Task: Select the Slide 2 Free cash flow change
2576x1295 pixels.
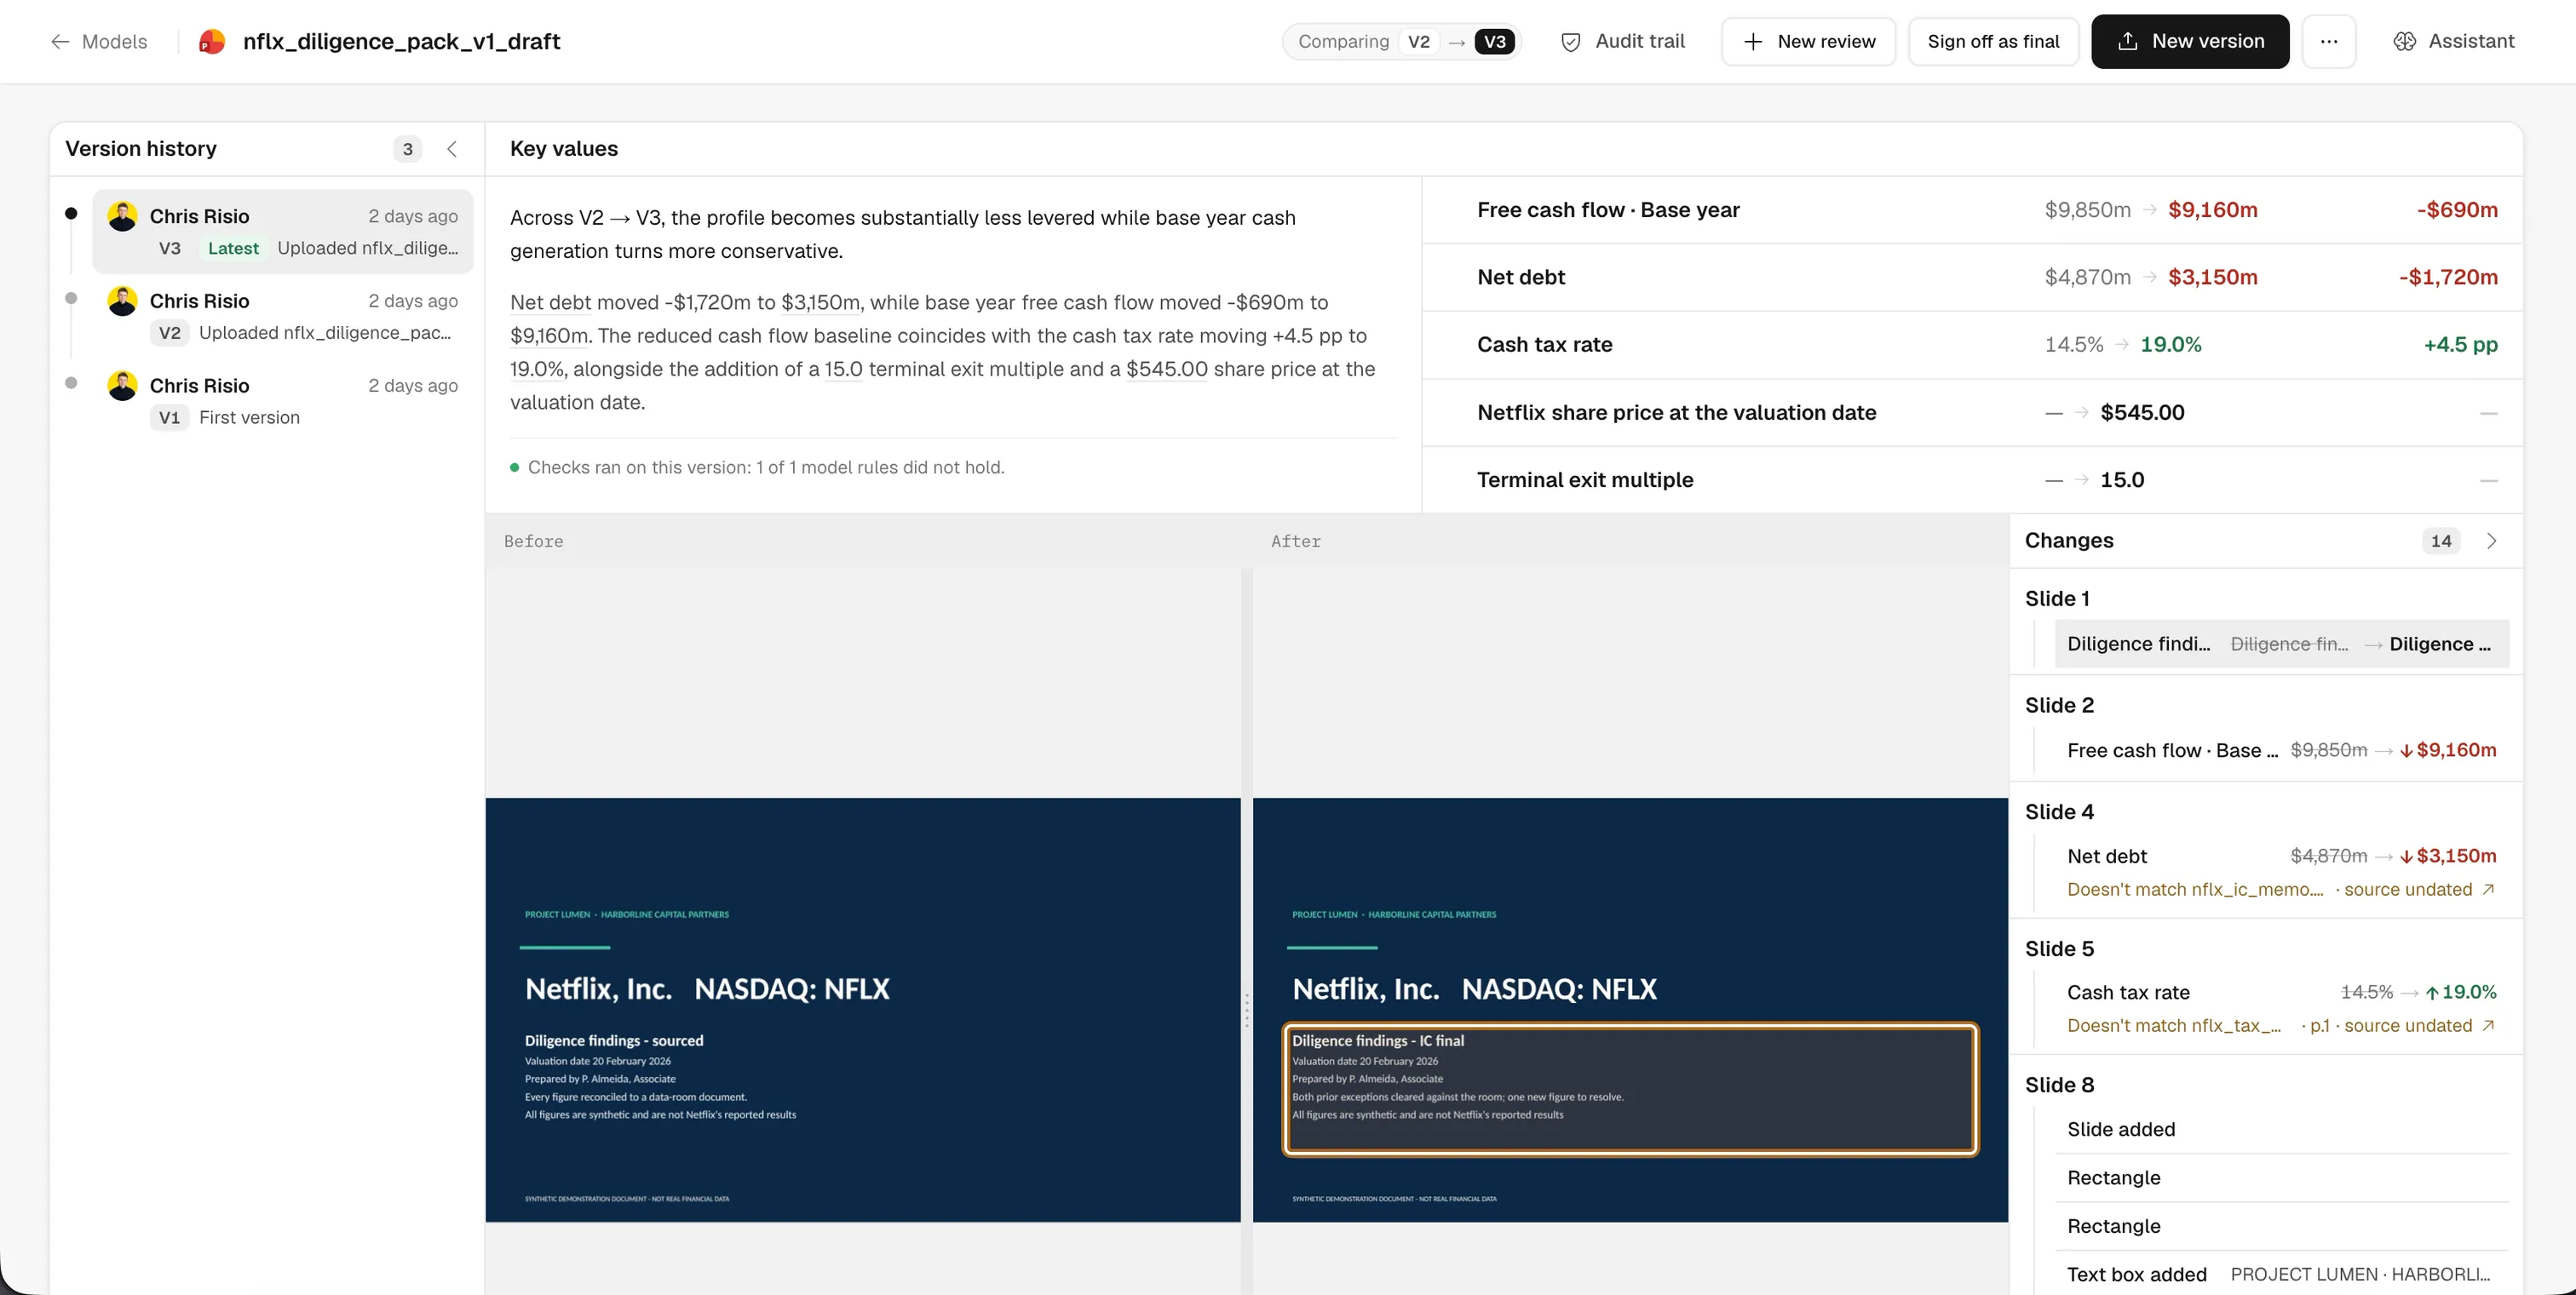Action: 2281,750
